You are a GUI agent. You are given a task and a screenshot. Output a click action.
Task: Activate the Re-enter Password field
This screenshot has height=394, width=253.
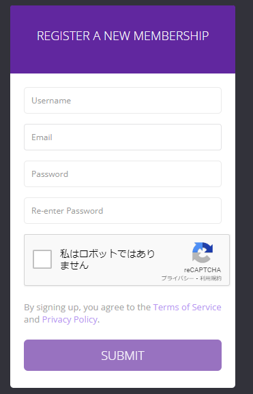point(123,210)
